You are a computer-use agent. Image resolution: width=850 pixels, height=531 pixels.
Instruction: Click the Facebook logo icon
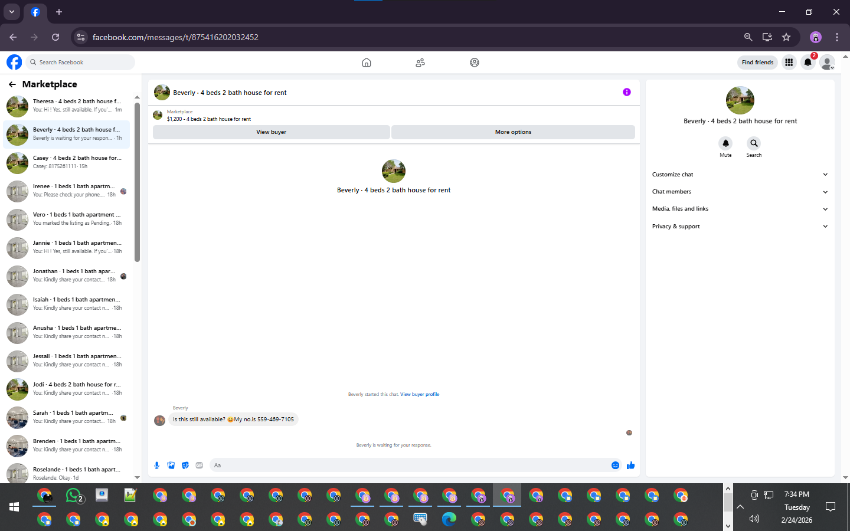point(14,62)
